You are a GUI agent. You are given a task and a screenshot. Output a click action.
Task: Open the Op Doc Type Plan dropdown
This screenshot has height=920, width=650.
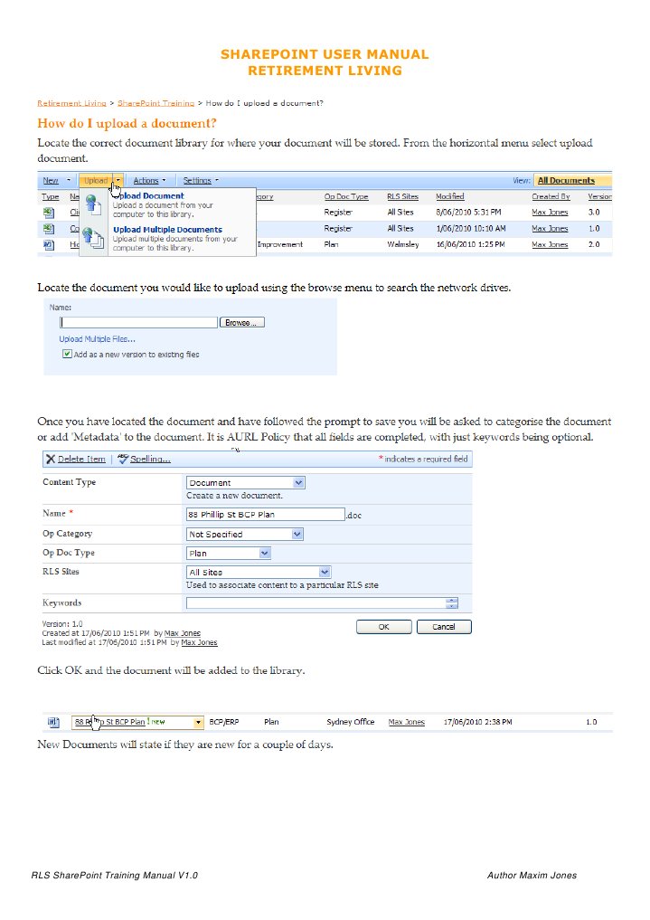(264, 553)
